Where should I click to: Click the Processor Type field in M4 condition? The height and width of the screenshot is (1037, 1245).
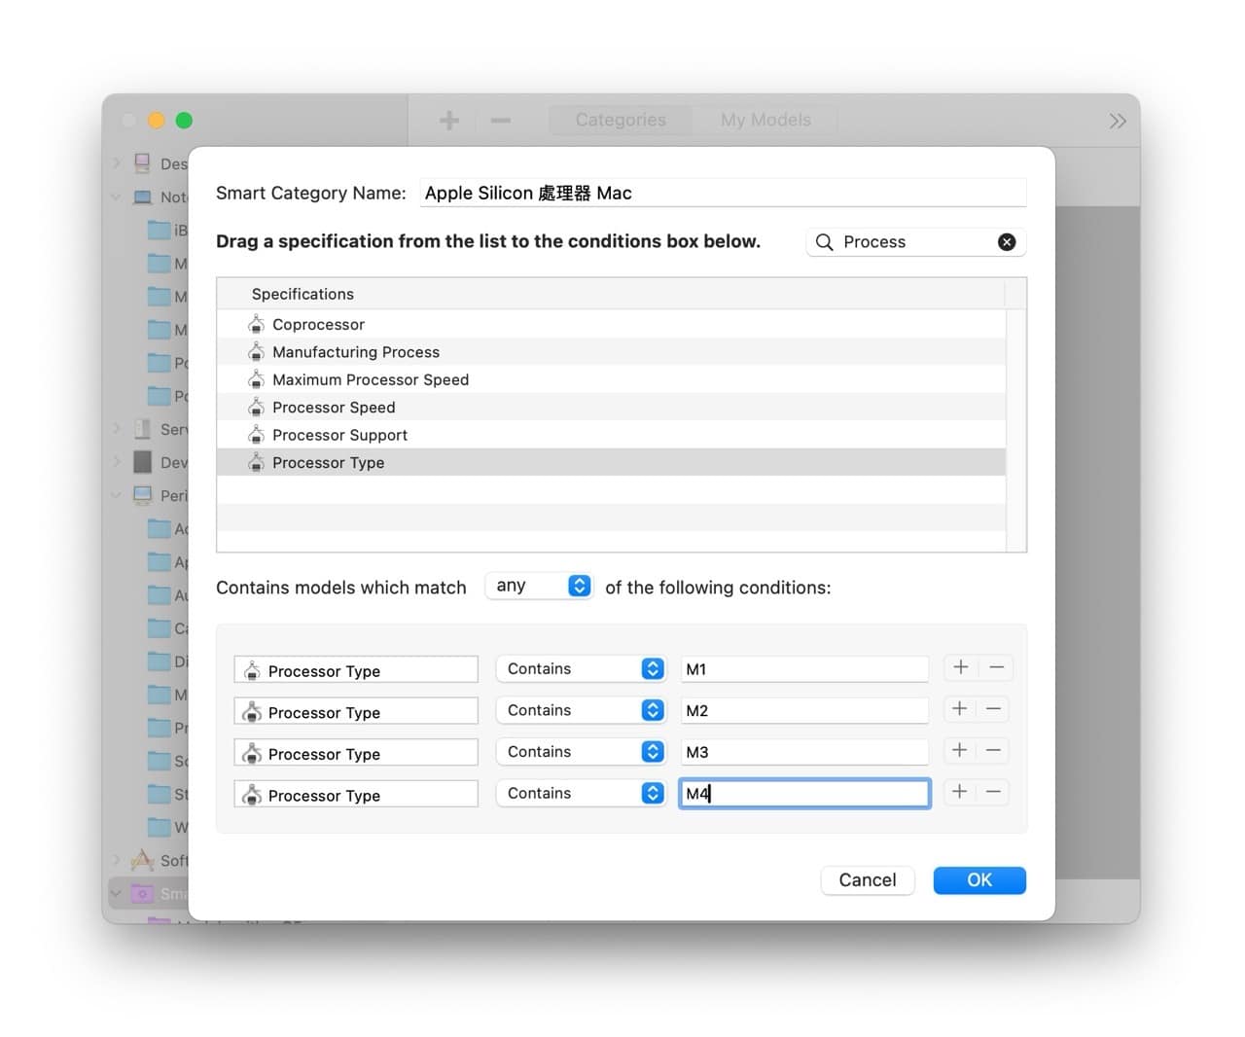tap(356, 794)
